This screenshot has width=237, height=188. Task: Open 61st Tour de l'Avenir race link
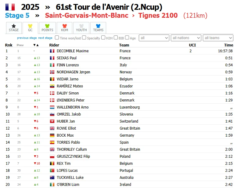coord(109,7)
